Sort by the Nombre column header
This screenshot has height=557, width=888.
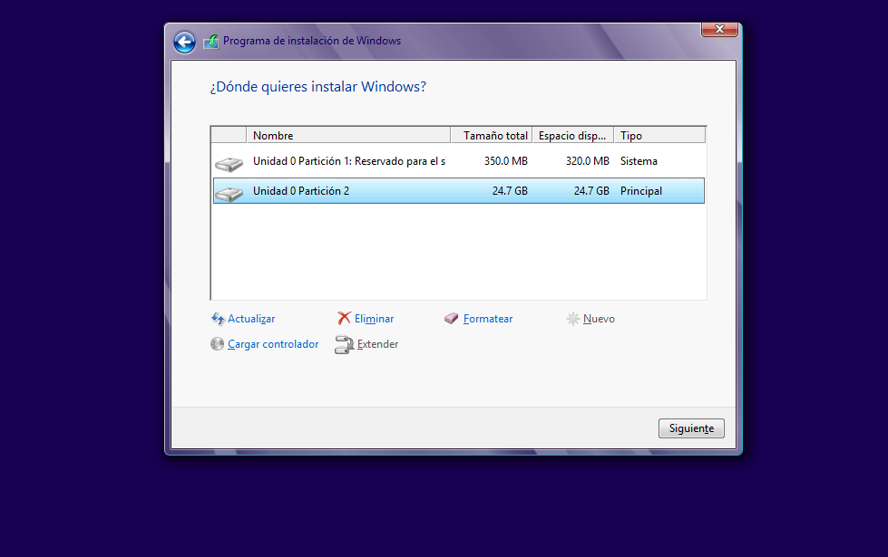(x=348, y=136)
